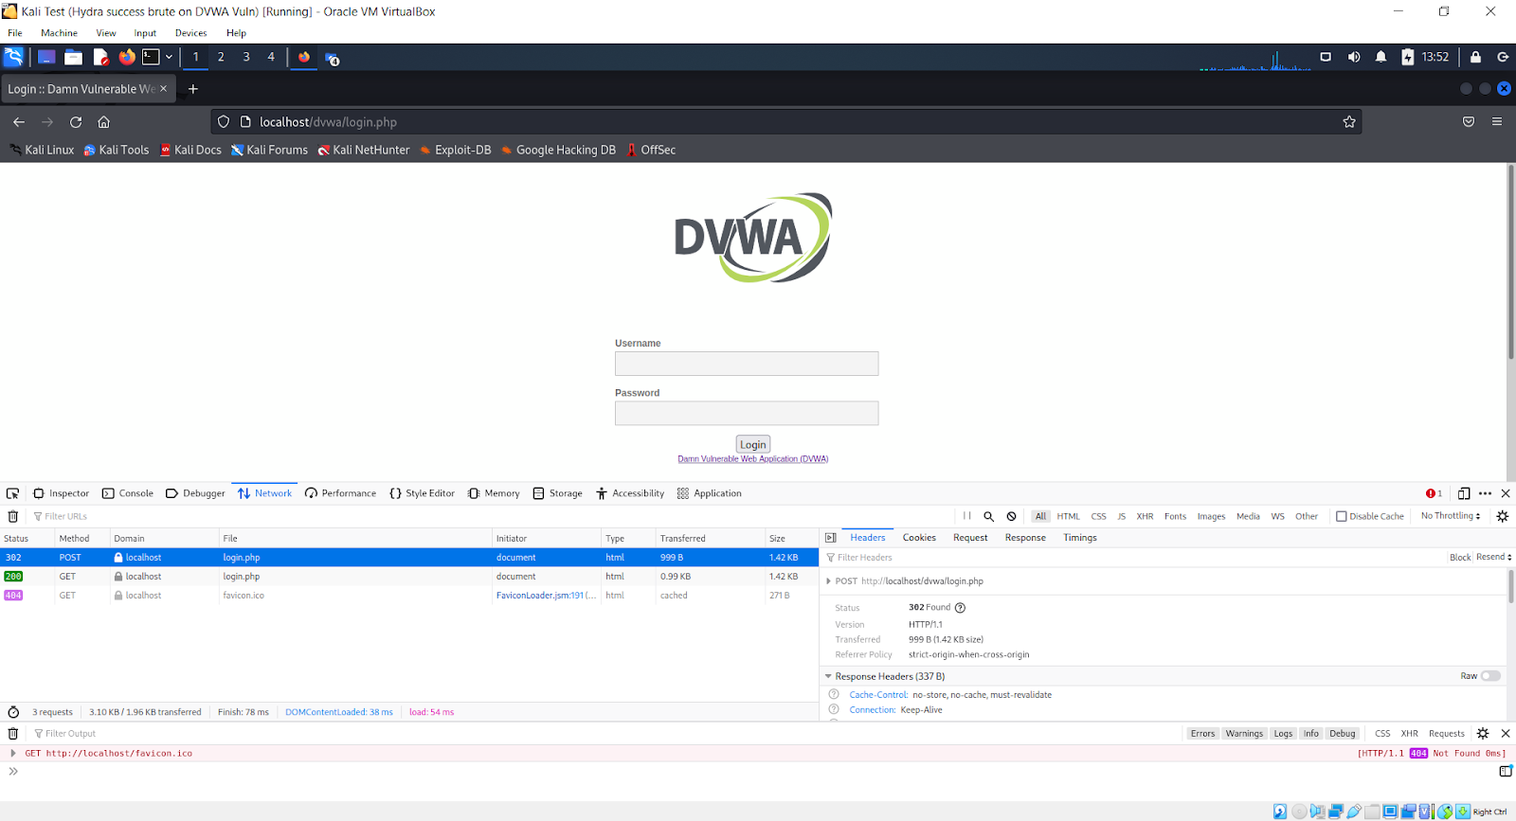This screenshot has height=821, width=1516.
Task: Open the notifications bell in panel
Action: pos(1381,57)
